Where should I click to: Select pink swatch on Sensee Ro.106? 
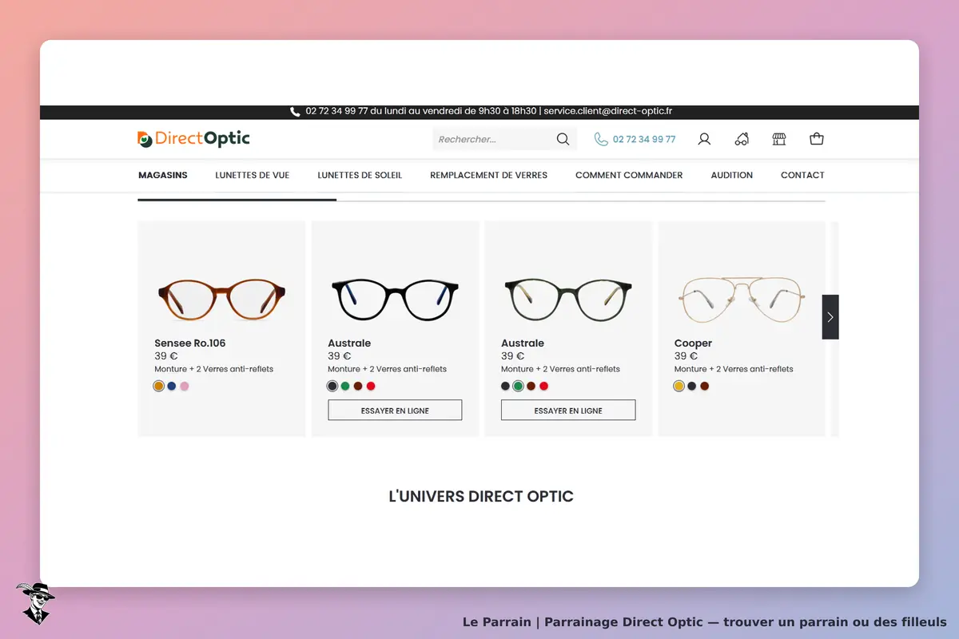click(x=185, y=387)
